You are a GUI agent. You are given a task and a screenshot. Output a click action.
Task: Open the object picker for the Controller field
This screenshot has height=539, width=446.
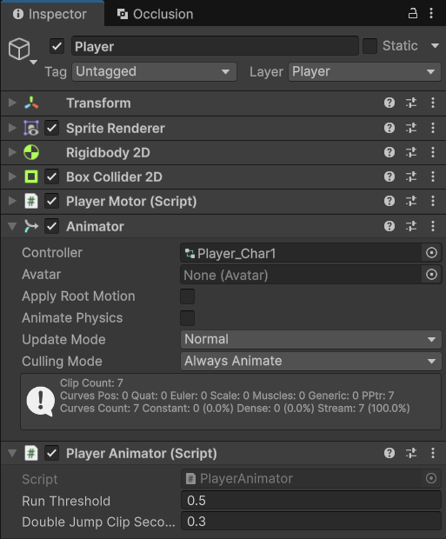[431, 253]
